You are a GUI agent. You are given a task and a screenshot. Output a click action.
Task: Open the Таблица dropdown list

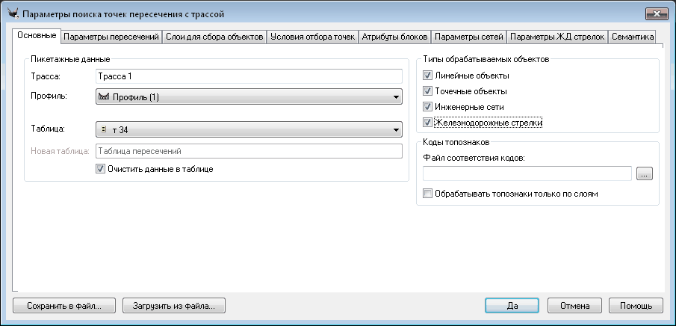click(394, 130)
